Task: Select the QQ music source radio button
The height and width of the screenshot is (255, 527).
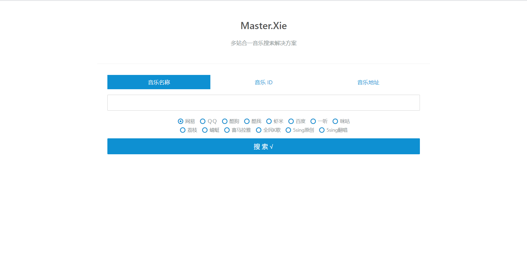Action: tap(203, 121)
